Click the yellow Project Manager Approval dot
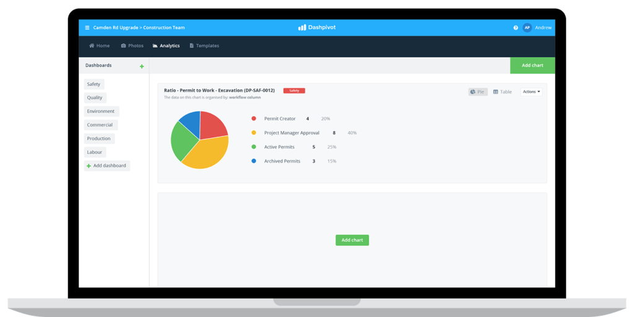Screen dimensions: 634x317 tap(254, 132)
